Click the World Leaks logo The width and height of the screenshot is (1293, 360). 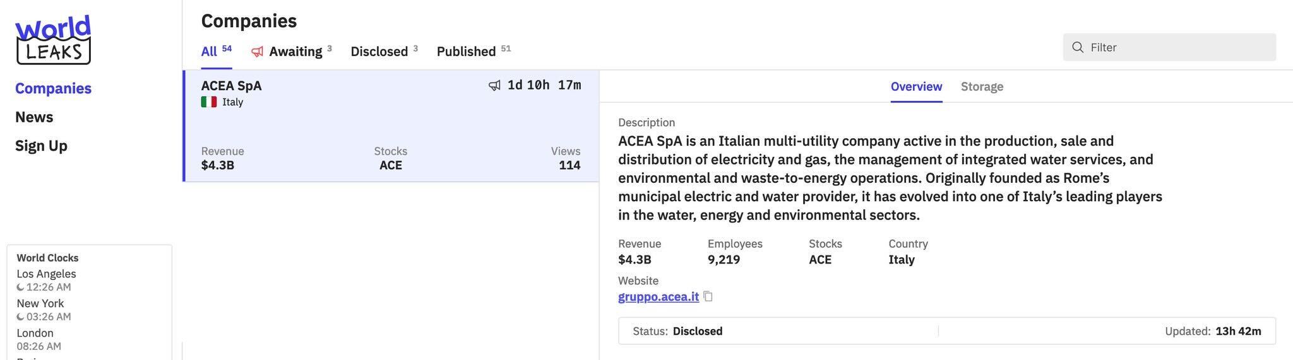53,39
